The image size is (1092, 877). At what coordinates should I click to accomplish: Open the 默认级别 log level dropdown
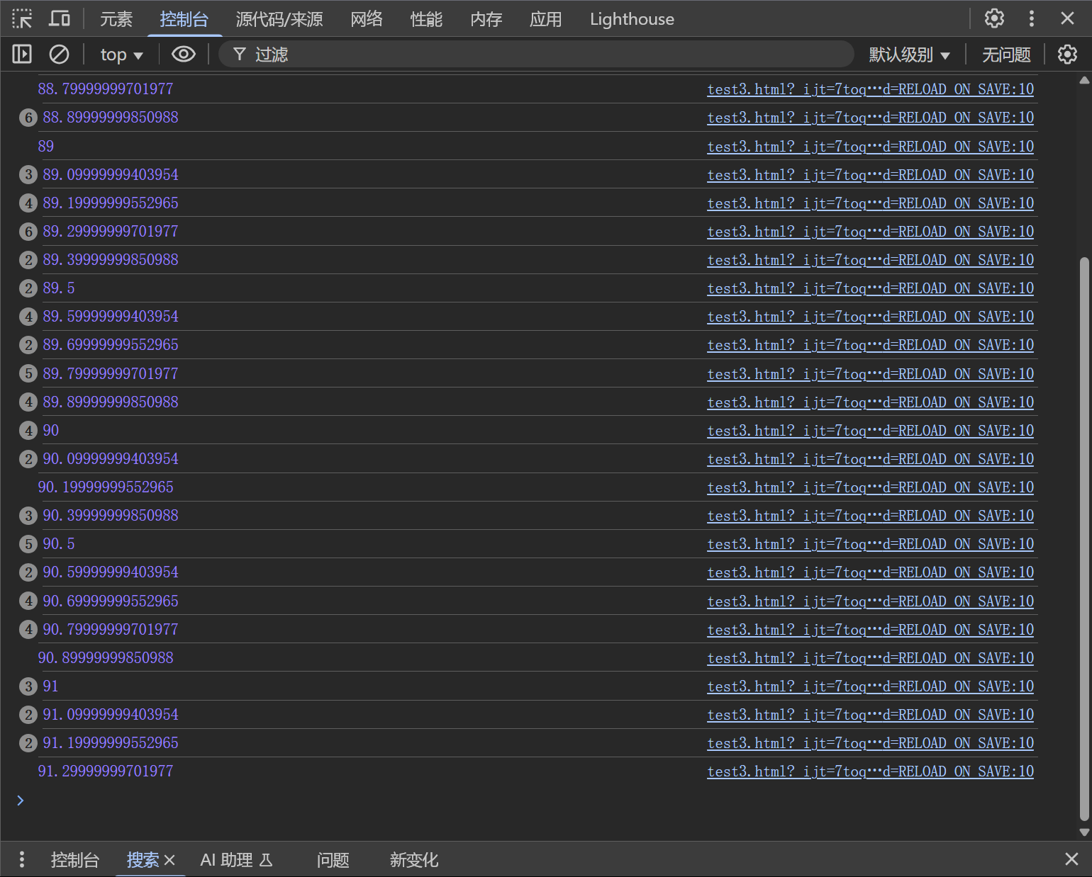[x=908, y=55]
